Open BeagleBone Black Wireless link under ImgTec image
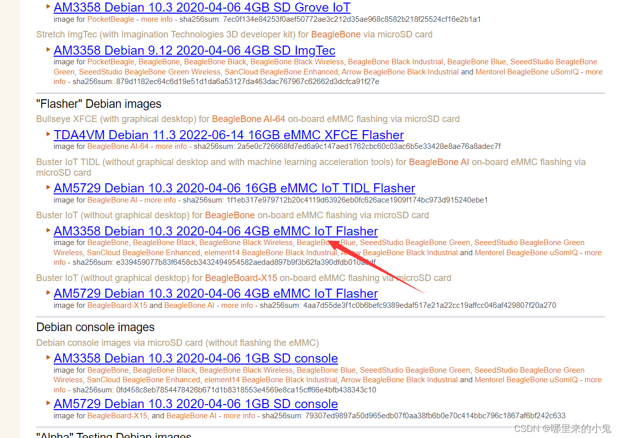This screenshot has height=438, width=619. [x=297, y=62]
